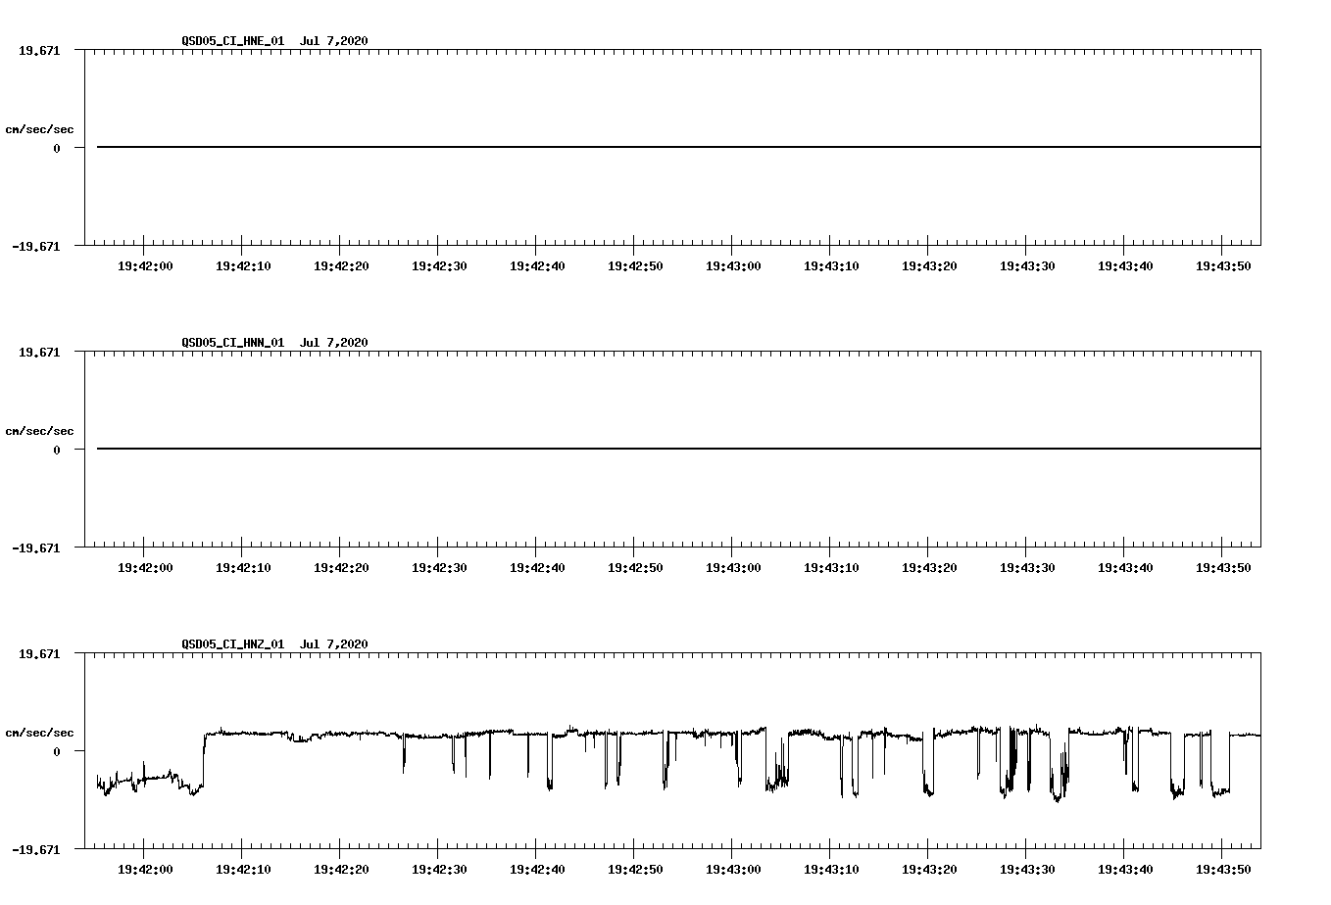Click 19:42:20 time label under HNZ plot
Screen dimensions: 1331x905
pos(341,869)
